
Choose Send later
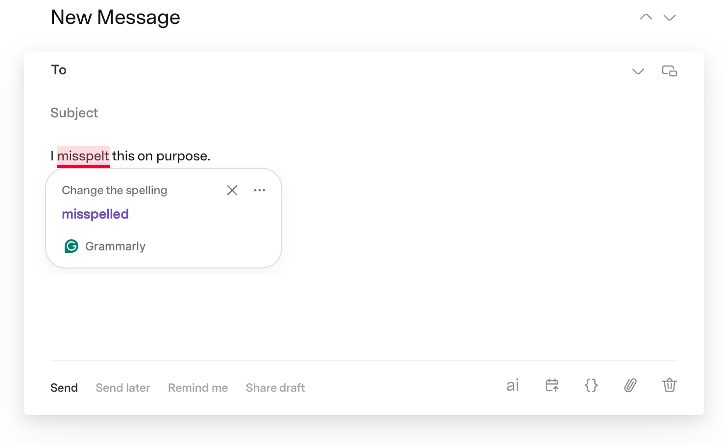pos(123,388)
